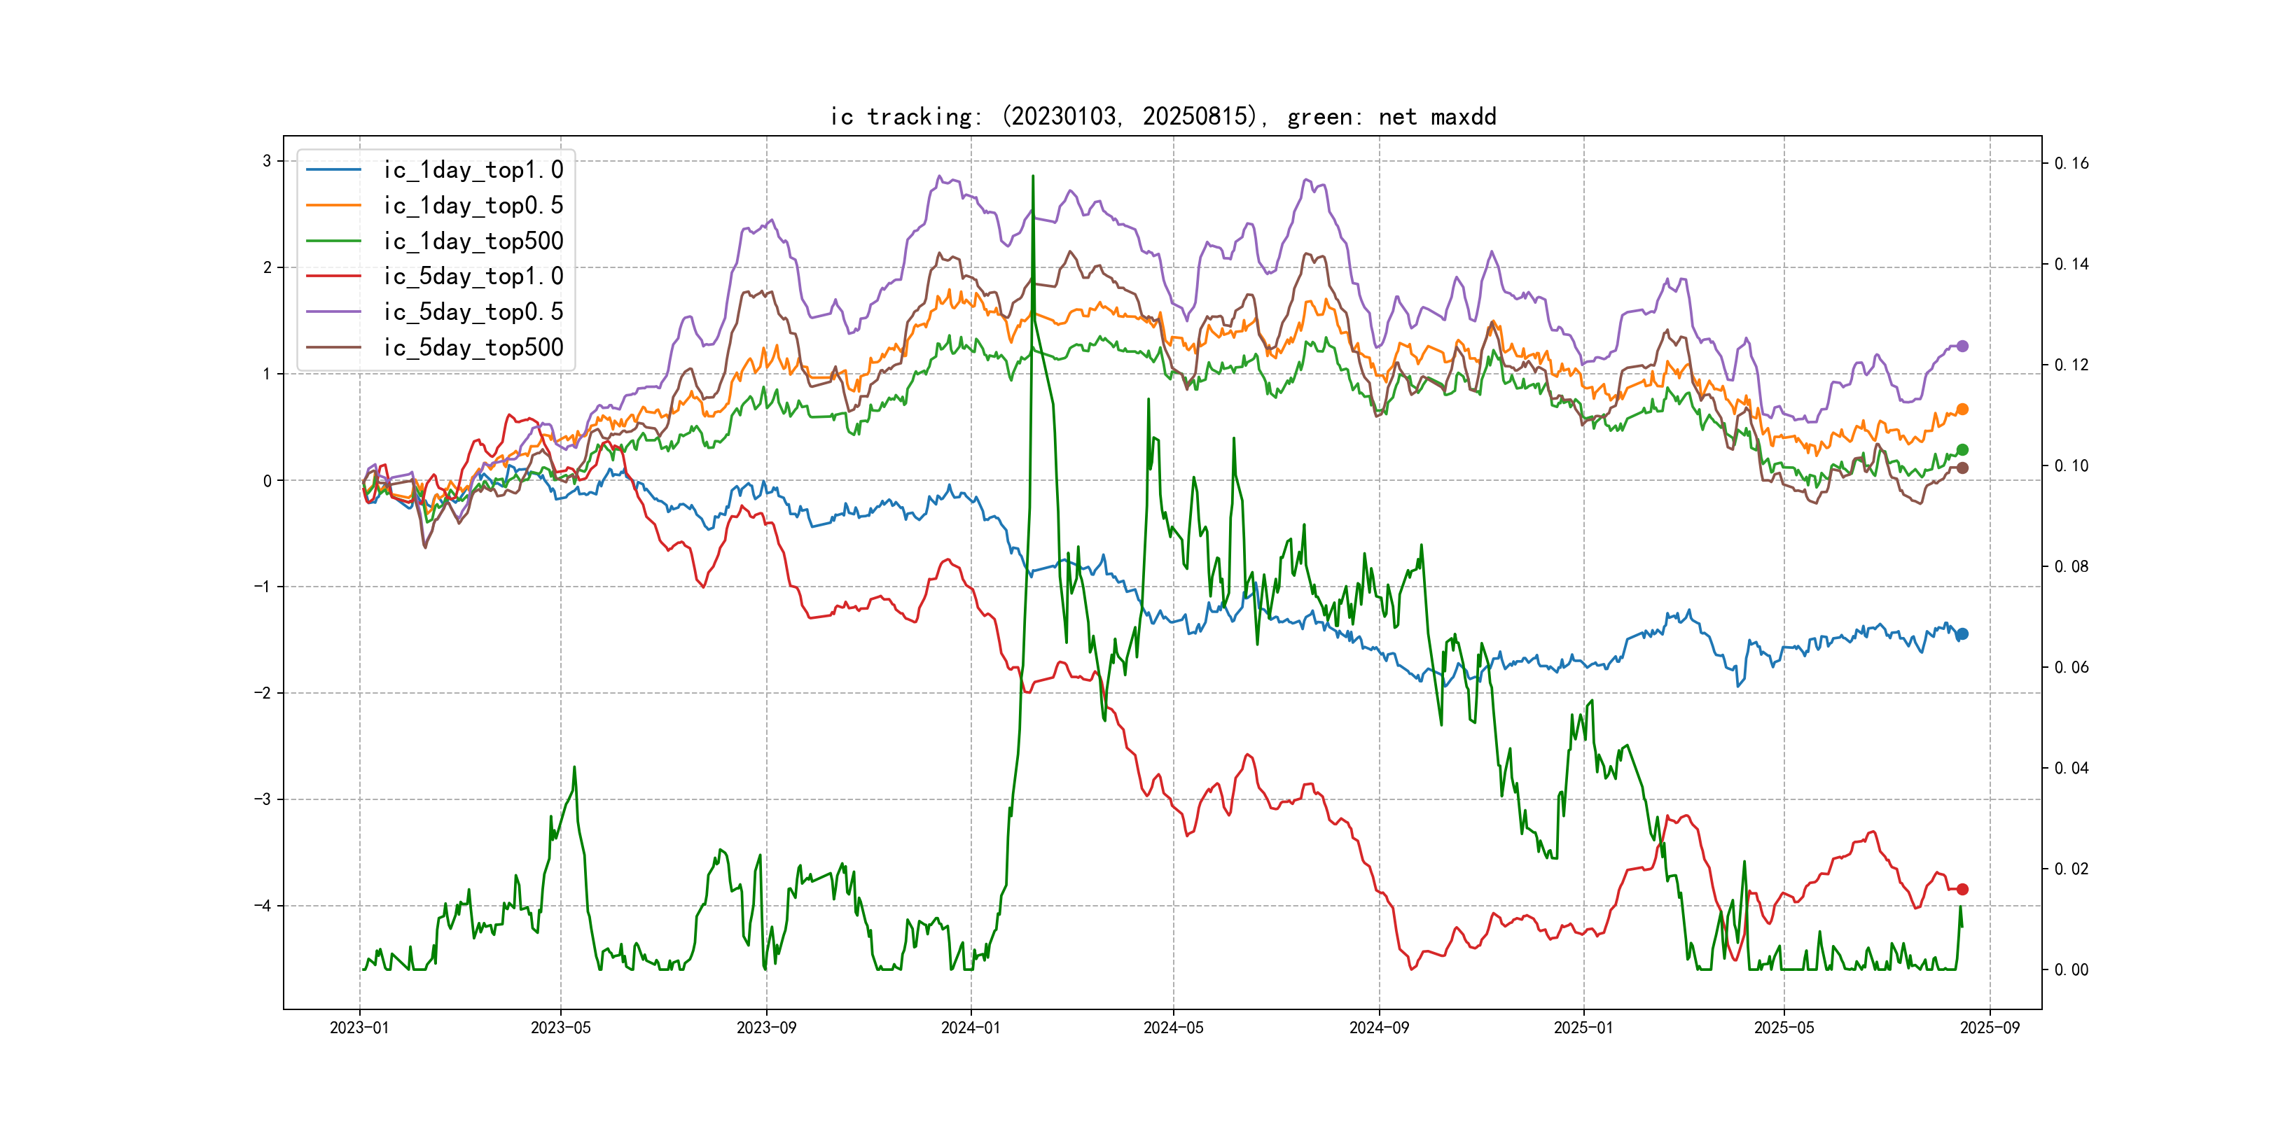Image resolution: width=2269 pixels, height=1134 pixels.
Task: Click the blue line swatch in legend
Action: tap(333, 170)
